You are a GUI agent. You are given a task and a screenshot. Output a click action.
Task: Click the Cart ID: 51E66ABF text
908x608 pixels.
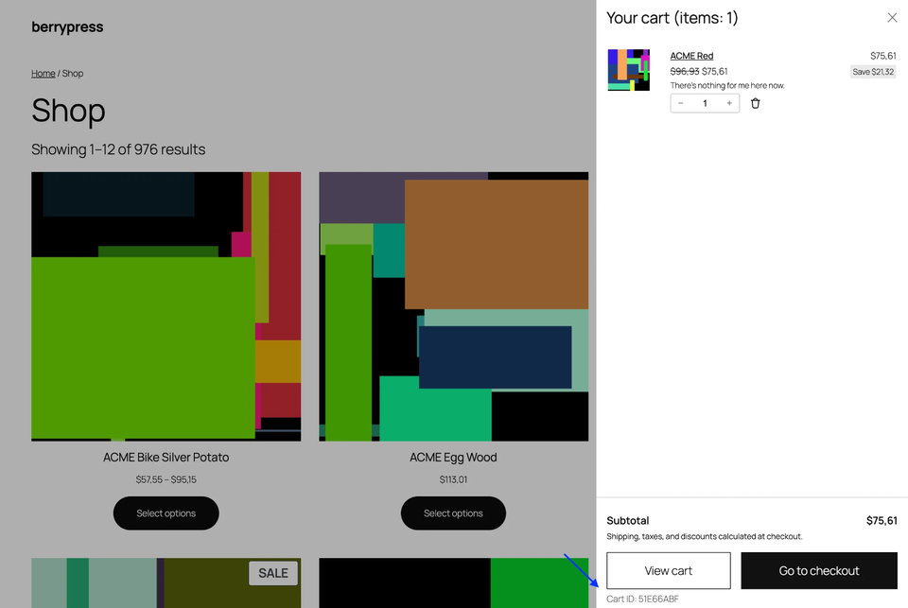click(x=642, y=599)
